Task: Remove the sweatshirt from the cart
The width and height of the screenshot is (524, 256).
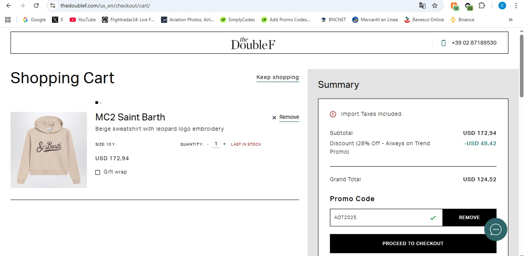Action: click(289, 117)
